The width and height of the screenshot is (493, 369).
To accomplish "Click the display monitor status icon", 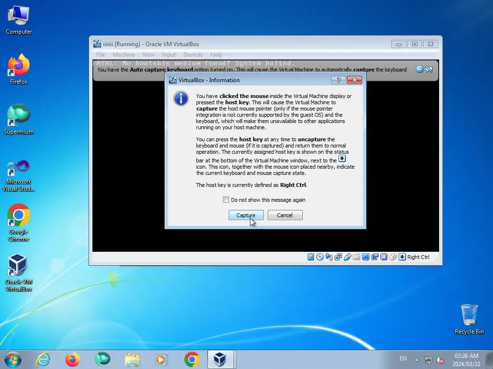I will coord(365,257).
